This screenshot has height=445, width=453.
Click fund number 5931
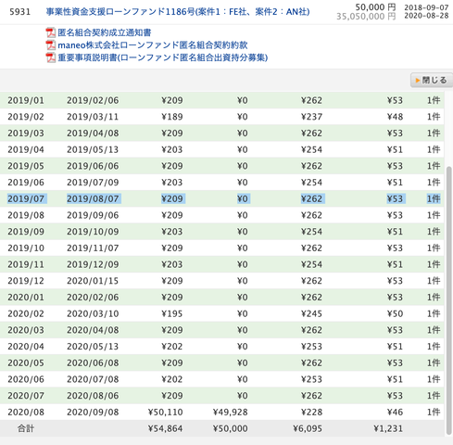point(20,12)
